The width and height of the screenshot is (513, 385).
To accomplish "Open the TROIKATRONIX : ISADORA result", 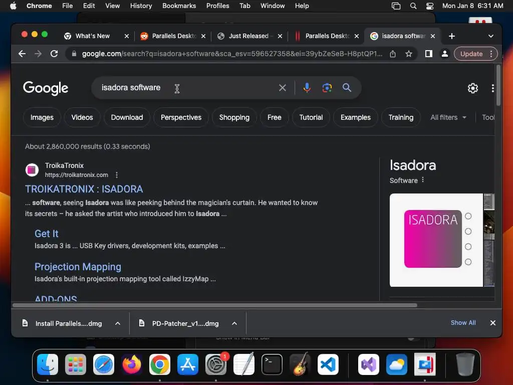I will tap(84, 189).
